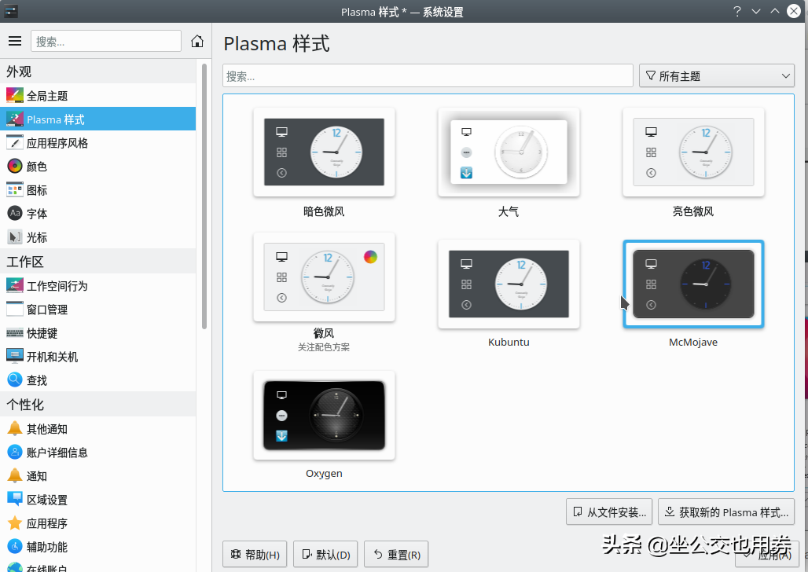Open the 应用程序风格 settings page
This screenshot has width=808, height=572.
click(x=98, y=143)
